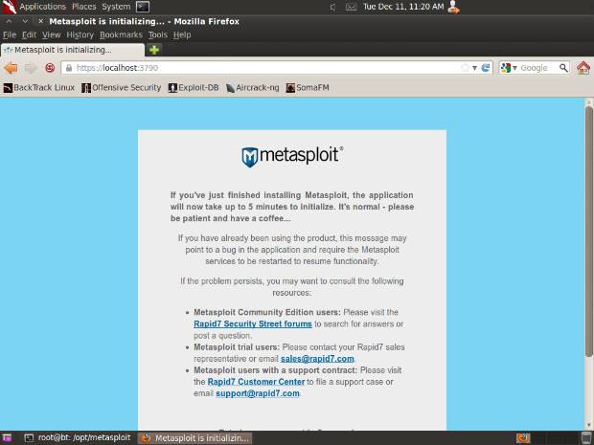Open the Rapid7 Customer Center link
This screenshot has height=445, width=594.
(x=255, y=381)
